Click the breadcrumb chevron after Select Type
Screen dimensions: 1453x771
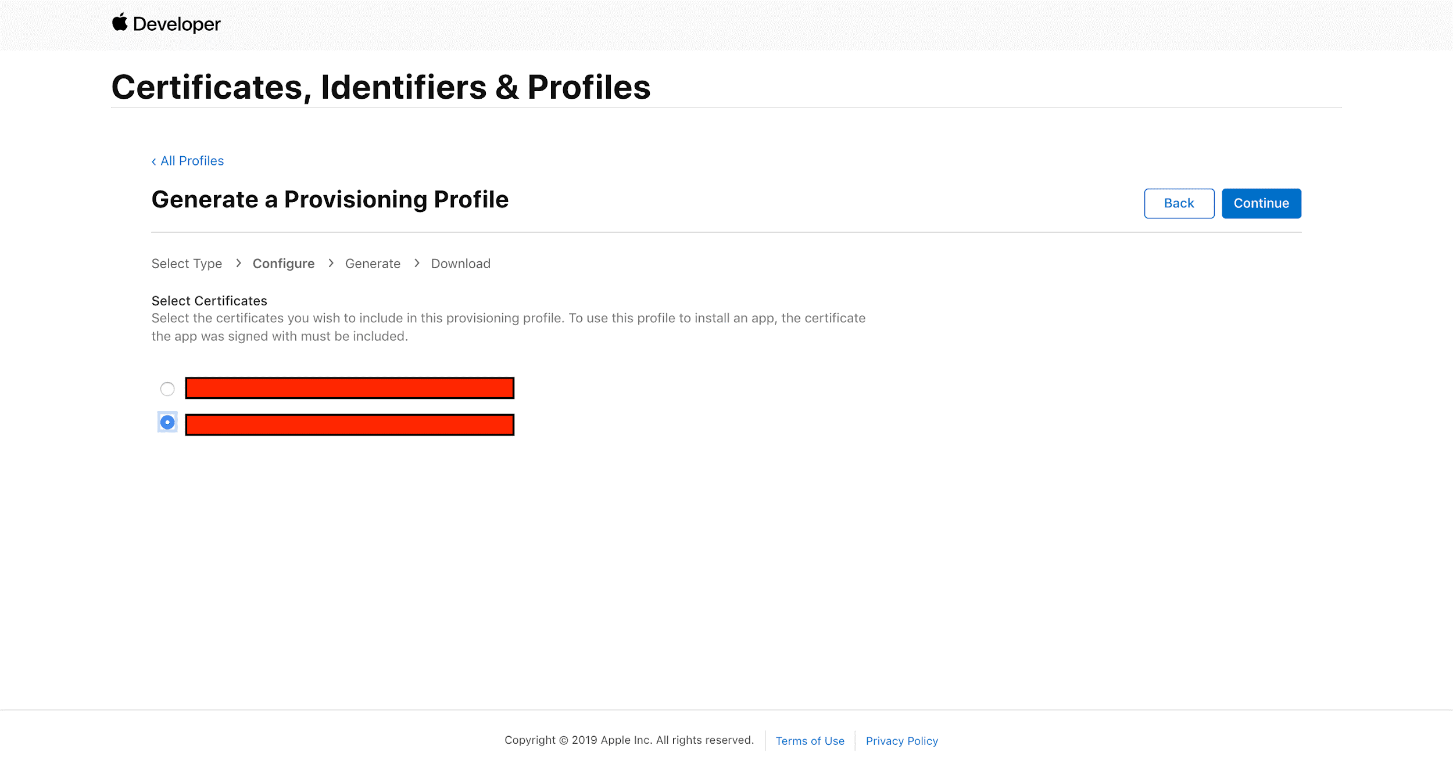[238, 263]
